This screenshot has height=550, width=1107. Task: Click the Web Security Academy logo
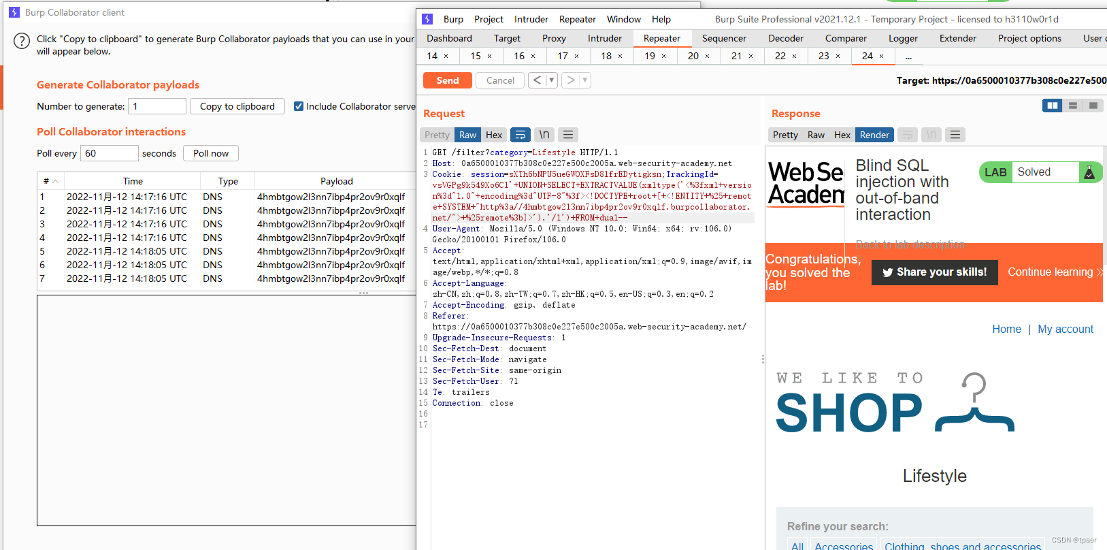[806, 182]
